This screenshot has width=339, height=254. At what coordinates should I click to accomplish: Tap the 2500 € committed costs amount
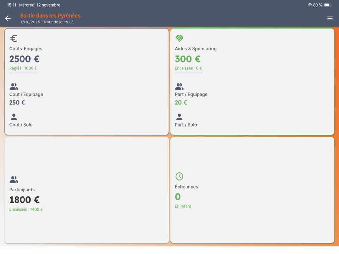point(24,59)
